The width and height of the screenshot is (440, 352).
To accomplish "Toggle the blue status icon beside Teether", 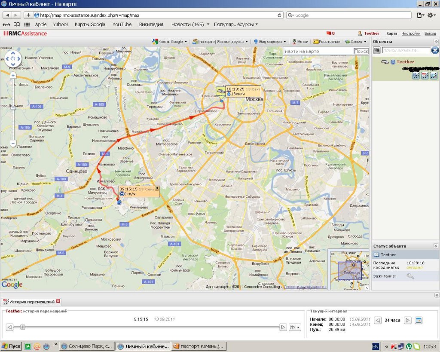I will tap(393, 62).
